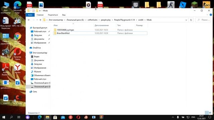This screenshot has width=214, height=120.
Task: Open Windows Start menu
Action: [4, 117]
